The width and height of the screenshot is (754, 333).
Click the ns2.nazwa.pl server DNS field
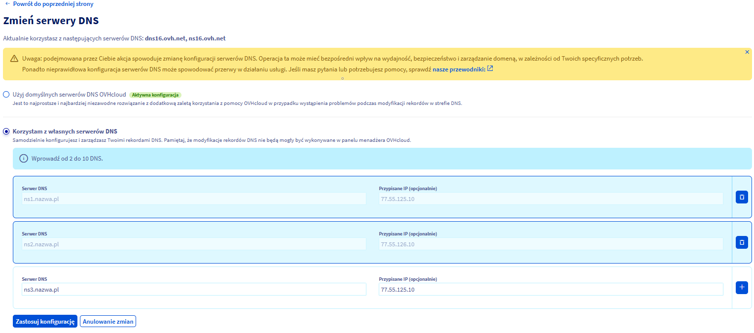(x=194, y=244)
